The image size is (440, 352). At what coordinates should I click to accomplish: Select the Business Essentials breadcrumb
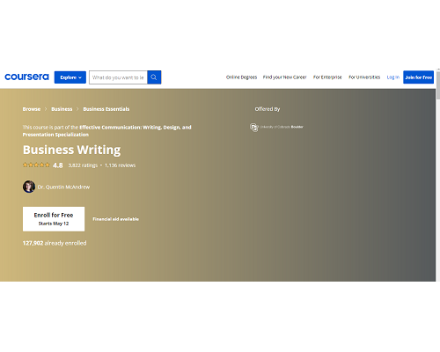106,109
